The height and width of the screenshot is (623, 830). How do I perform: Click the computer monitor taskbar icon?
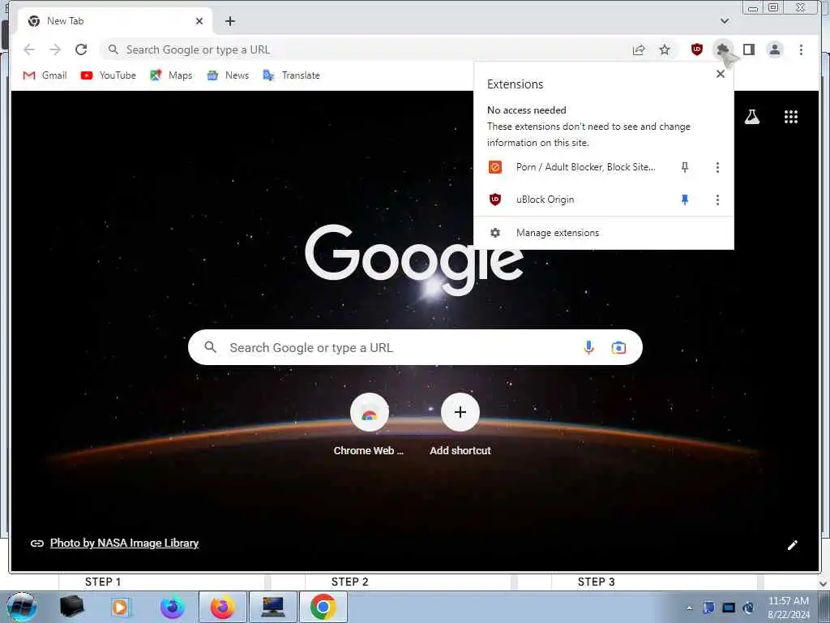[x=273, y=607]
